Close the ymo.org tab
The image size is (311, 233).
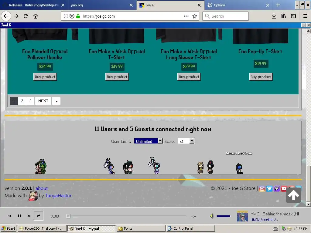pos(131,5)
